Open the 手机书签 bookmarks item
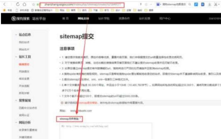Viewport: 221px width, 139px height. point(22,10)
